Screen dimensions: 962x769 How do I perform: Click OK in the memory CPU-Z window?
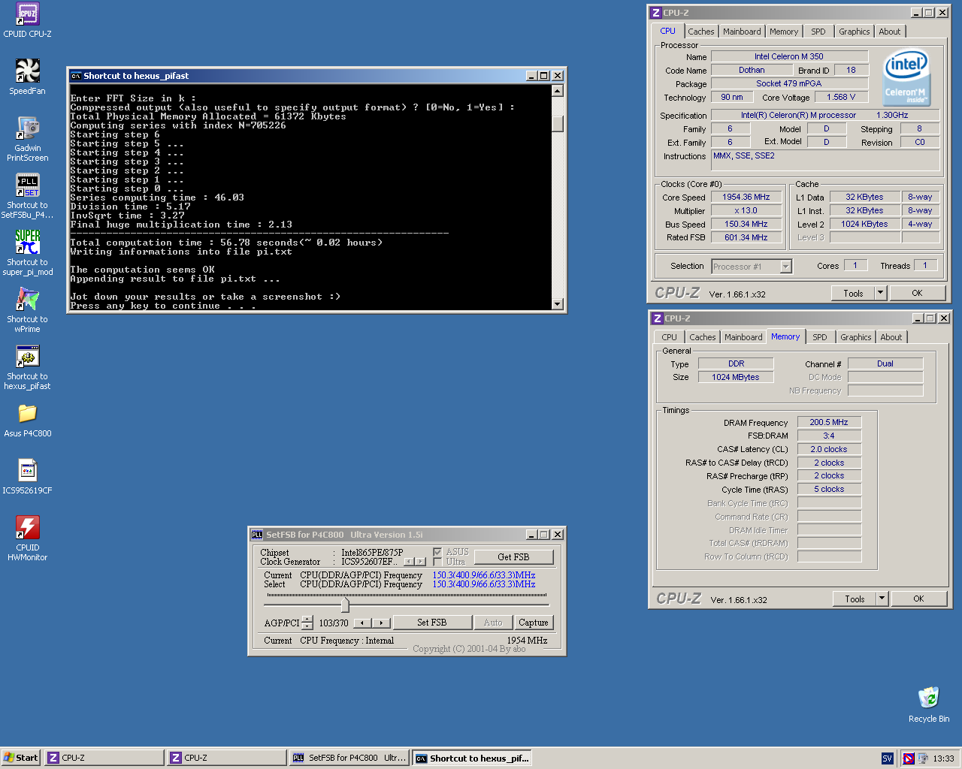pos(918,599)
